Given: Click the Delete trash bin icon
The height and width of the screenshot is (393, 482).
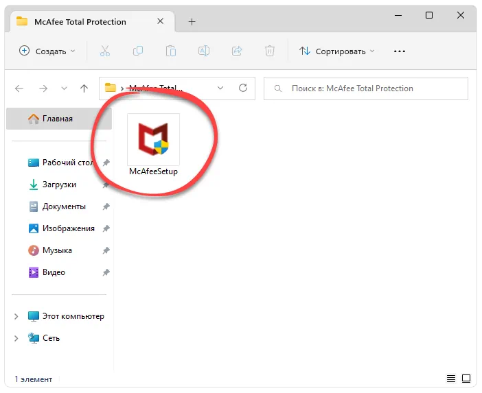Looking at the screenshot, I should click(270, 51).
